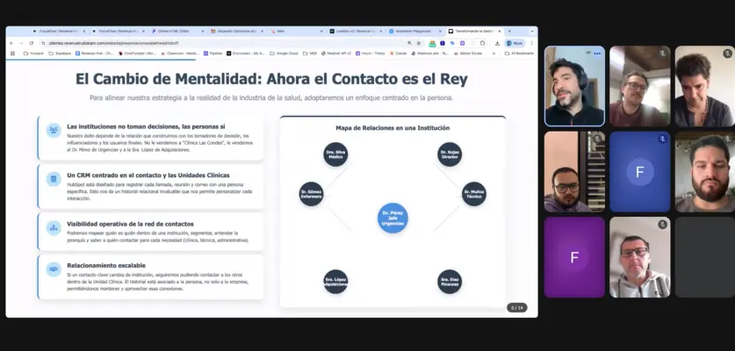Select the Sr. Gómez Enfermero node
The image size is (735, 351).
point(311,194)
